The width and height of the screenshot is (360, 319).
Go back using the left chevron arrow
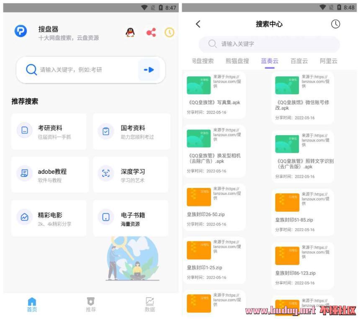198,24
